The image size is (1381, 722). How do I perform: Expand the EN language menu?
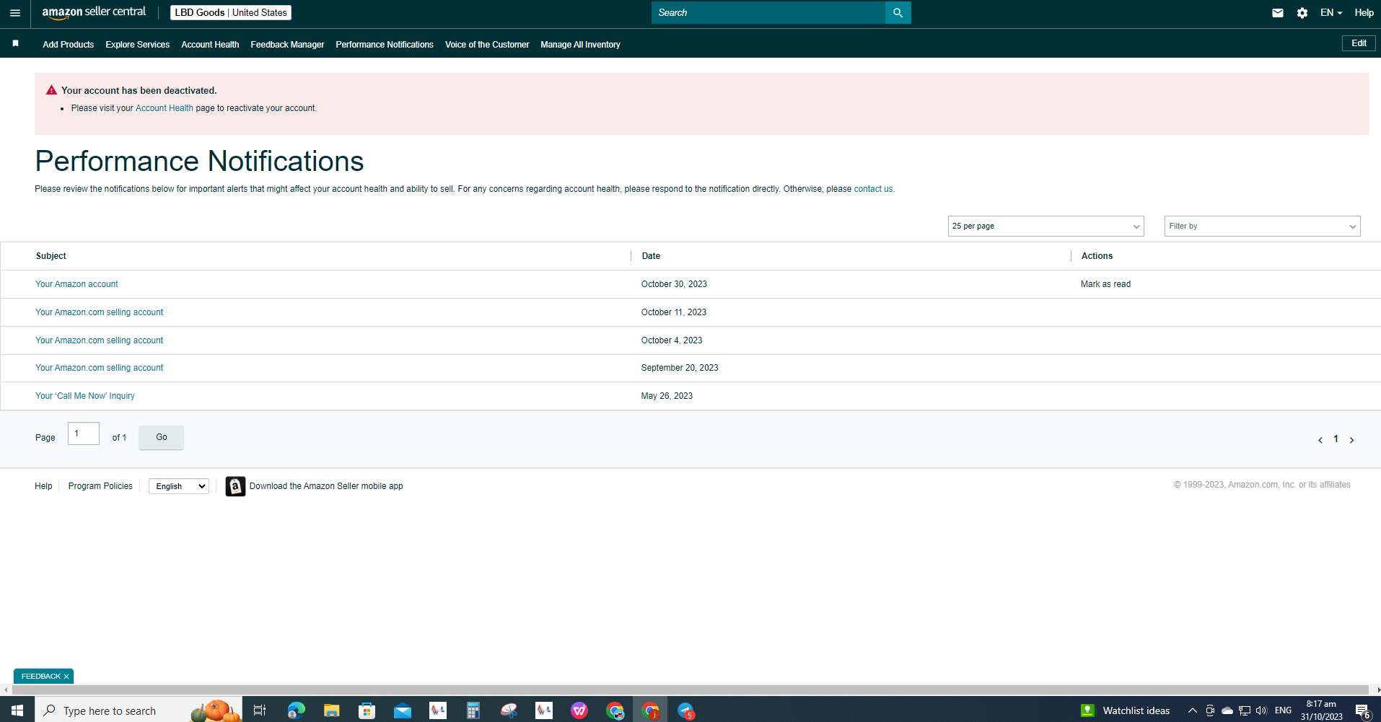point(1331,13)
